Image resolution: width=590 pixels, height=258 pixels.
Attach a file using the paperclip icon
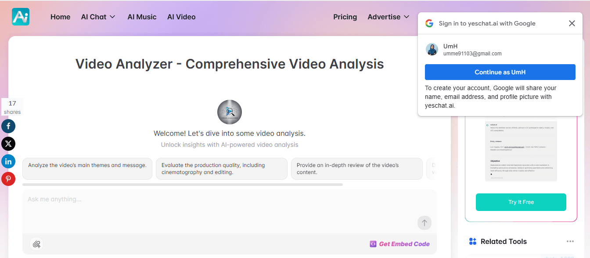[x=36, y=244]
